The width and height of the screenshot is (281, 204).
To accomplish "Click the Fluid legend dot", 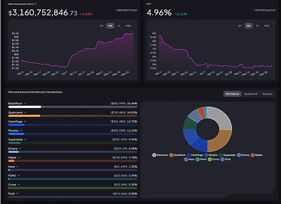I will 222,160.
